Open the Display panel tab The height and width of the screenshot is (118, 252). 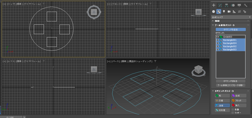coord(239,5)
